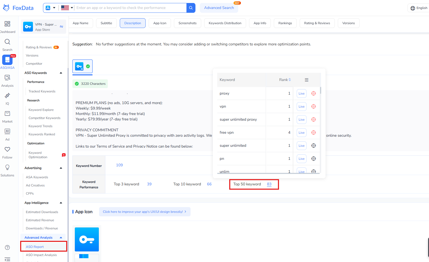
Task: Collapse the Advertising section
Action: pos(61,168)
